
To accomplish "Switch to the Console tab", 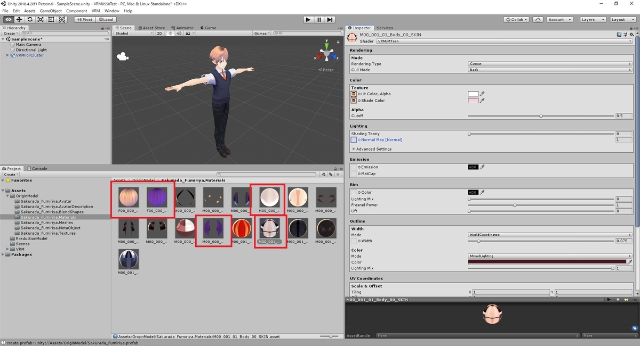I will (x=37, y=169).
